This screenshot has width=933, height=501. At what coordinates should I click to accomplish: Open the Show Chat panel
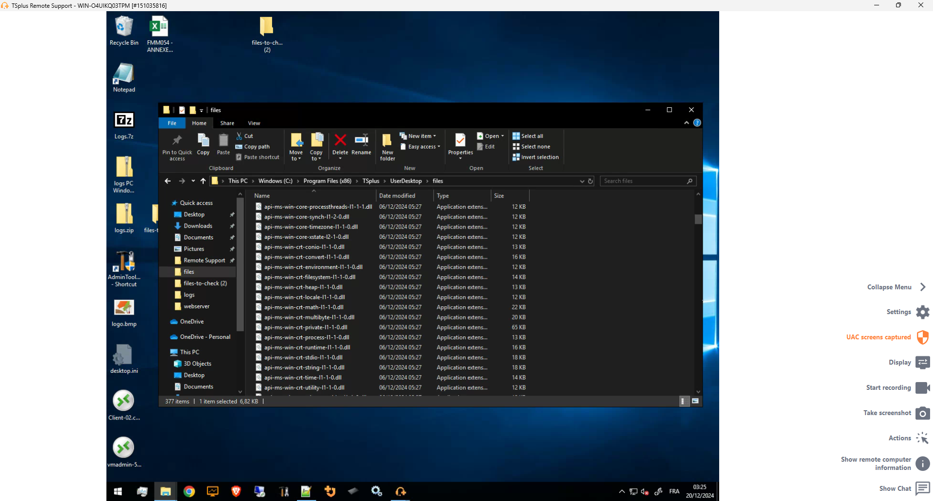(x=922, y=488)
